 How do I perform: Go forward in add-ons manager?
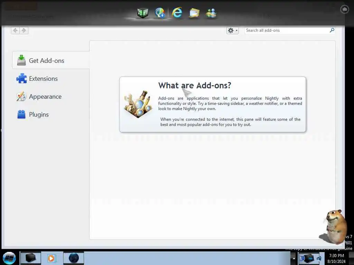tap(24, 30)
